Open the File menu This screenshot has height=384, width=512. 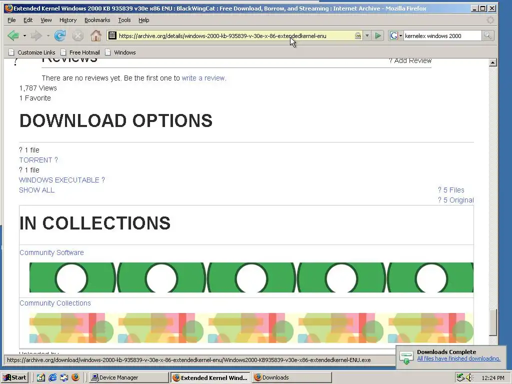pyautogui.click(x=11, y=20)
